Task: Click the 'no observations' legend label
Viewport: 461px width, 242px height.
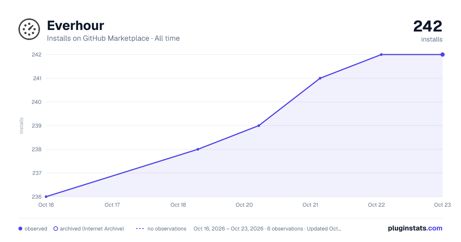Action: [x=167, y=229]
